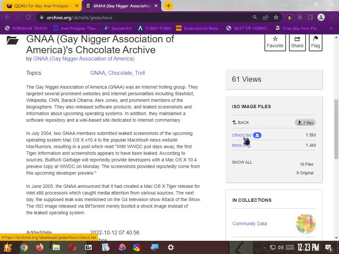Click the 9 Original link
Image resolution: width=339 pixels, height=254 pixels.
click(x=305, y=173)
